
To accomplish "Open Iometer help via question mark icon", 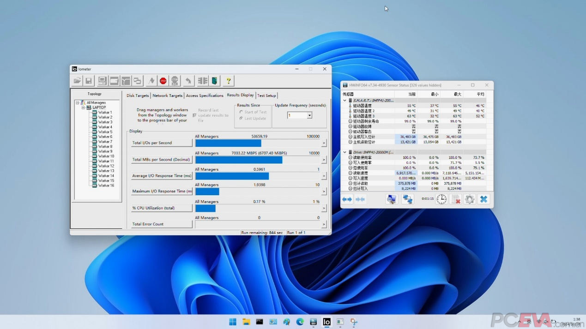I will pyautogui.click(x=228, y=81).
